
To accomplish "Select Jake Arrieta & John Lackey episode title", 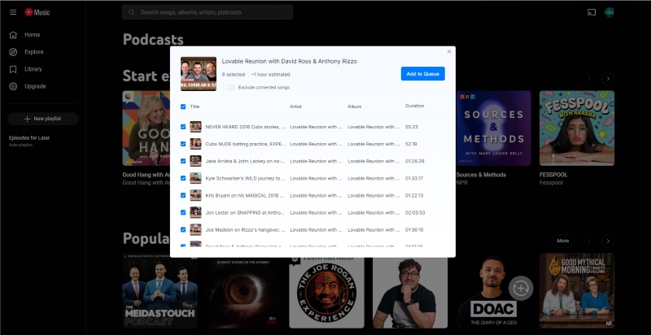I will point(246,161).
